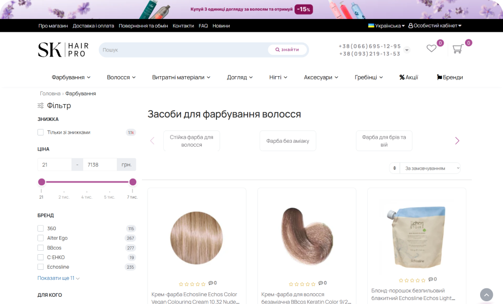Viewport: 503px width, 304px height.
Task: Select 'Фарба для брів та вій' category
Action: [384, 141]
